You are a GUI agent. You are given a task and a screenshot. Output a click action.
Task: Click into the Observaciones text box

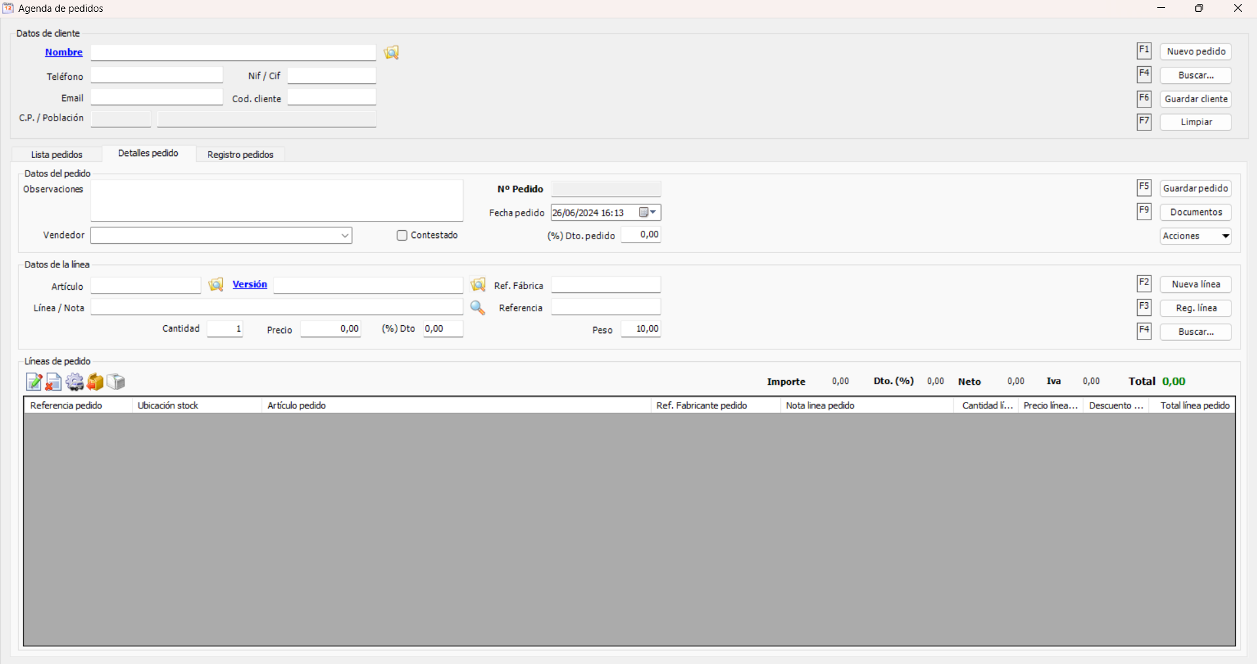[277, 201]
